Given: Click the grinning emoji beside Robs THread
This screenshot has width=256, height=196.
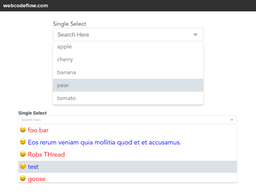Looking at the screenshot, I should (x=23, y=154).
